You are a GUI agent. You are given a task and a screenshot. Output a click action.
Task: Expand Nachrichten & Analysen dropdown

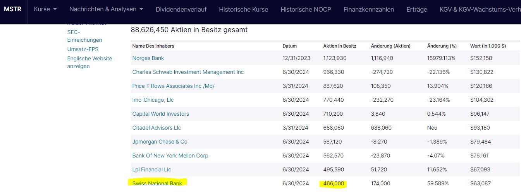pos(106,9)
